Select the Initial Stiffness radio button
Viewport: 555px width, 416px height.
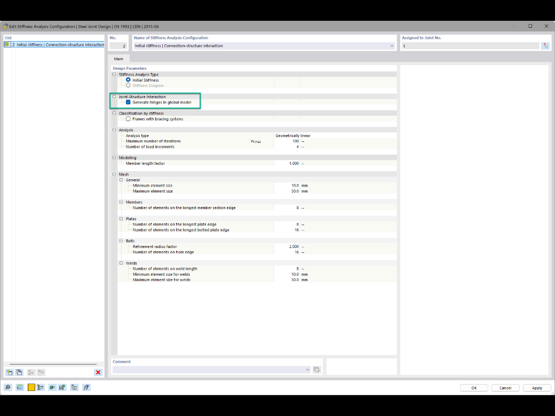[x=128, y=80]
